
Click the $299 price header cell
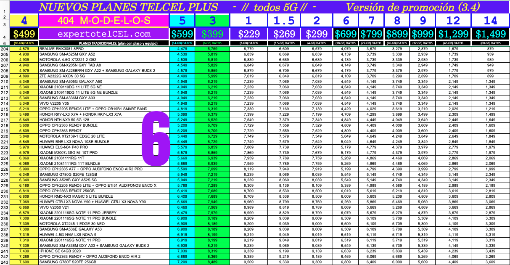point(317,34)
